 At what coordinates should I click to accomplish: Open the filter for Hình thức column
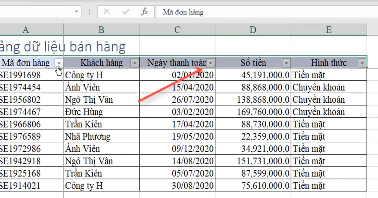[362, 63]
